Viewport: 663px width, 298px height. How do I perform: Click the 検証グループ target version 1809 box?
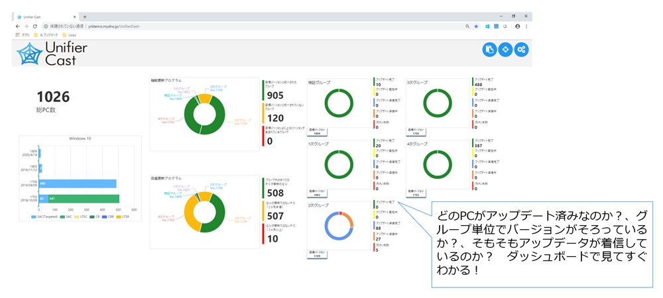(317, 132)
